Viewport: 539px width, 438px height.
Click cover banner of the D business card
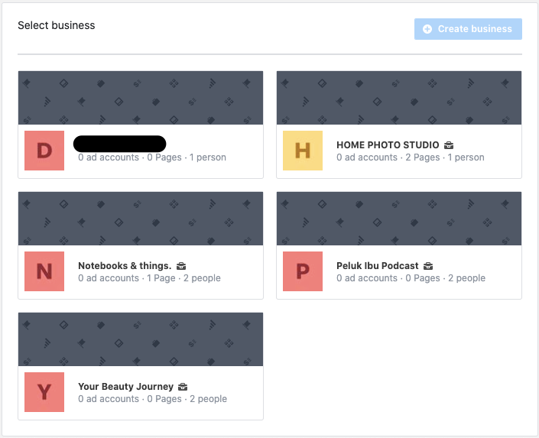pyautogui.click(x=141, y=98)
